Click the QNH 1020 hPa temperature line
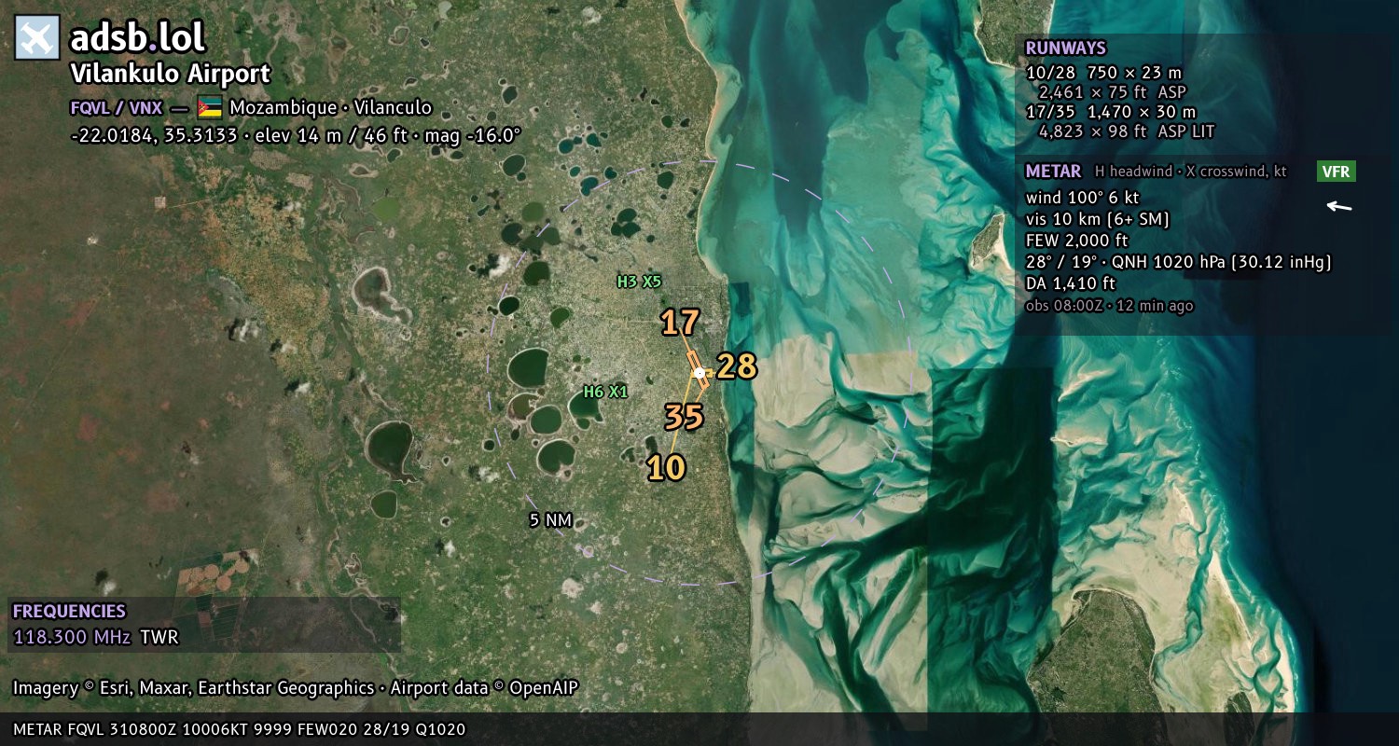 pyautogui.click(x=1178, y=262)
